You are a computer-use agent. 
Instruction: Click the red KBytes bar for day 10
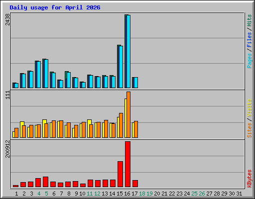point(83,185)
